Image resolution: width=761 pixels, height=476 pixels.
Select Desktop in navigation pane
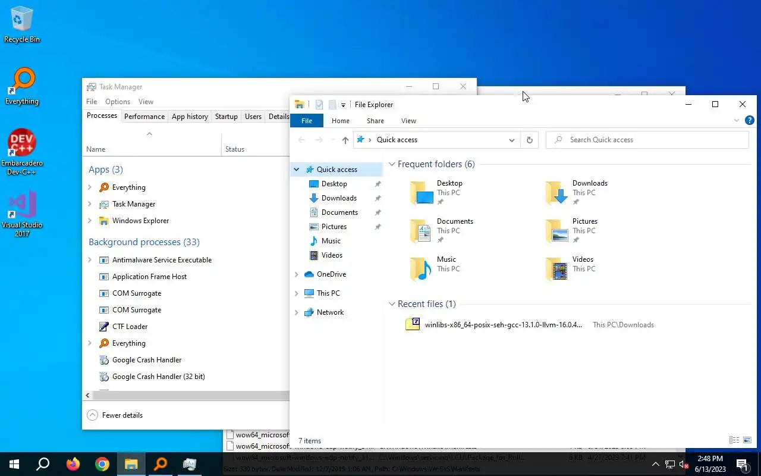334,184
